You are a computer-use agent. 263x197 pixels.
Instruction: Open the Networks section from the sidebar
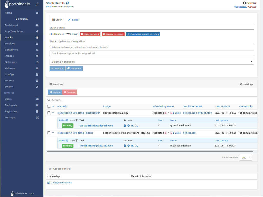pyautogui.click(x=11, y=62)
